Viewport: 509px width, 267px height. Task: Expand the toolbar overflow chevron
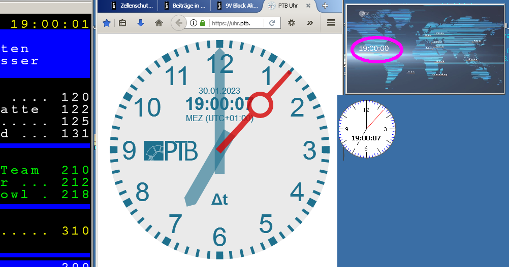coord(310,23)
